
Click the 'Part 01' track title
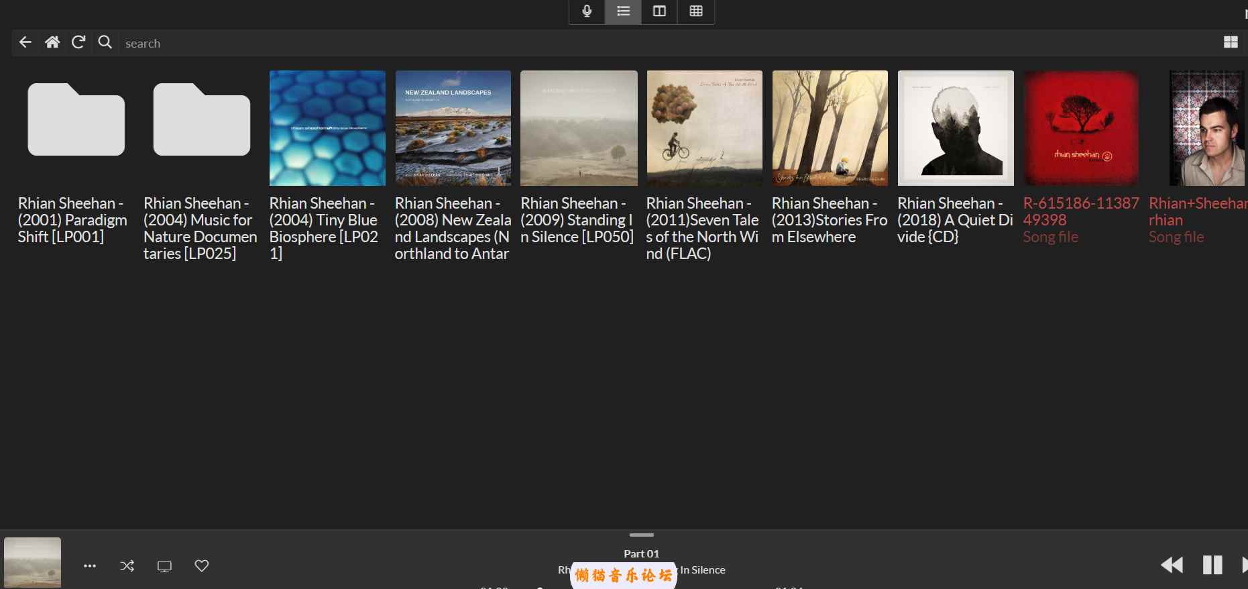point(642,553)
